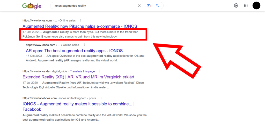Screen dimensions: 265x124
Task: Click the Google Halloween logo
Action: pos(32,6)
